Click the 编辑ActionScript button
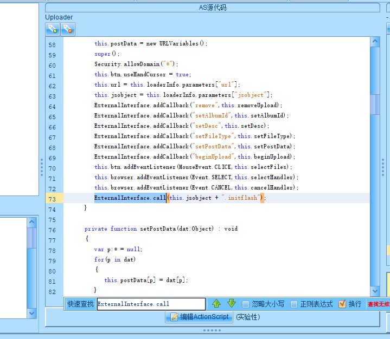 [x=199, y=317]
